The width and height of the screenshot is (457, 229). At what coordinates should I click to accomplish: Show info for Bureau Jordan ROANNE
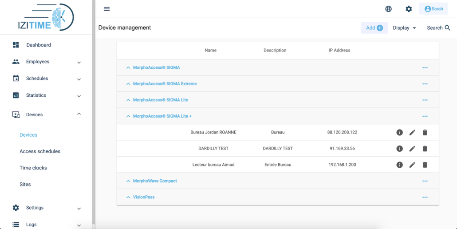[x=400, y=132]
